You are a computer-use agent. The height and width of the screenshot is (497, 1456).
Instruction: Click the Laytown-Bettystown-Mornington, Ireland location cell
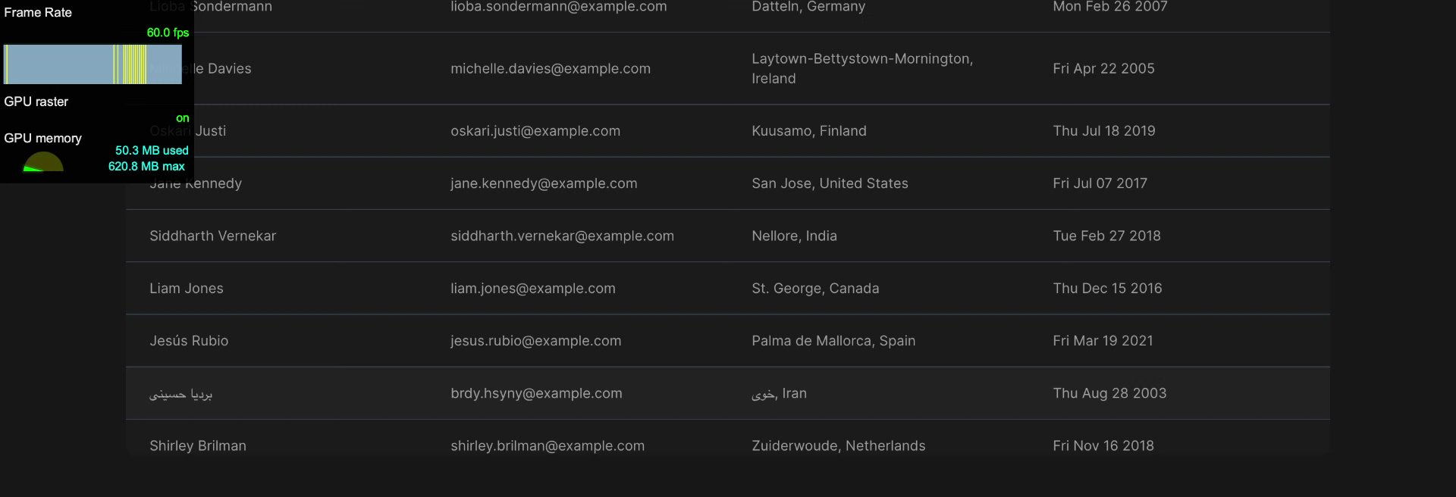coord(861,68)
